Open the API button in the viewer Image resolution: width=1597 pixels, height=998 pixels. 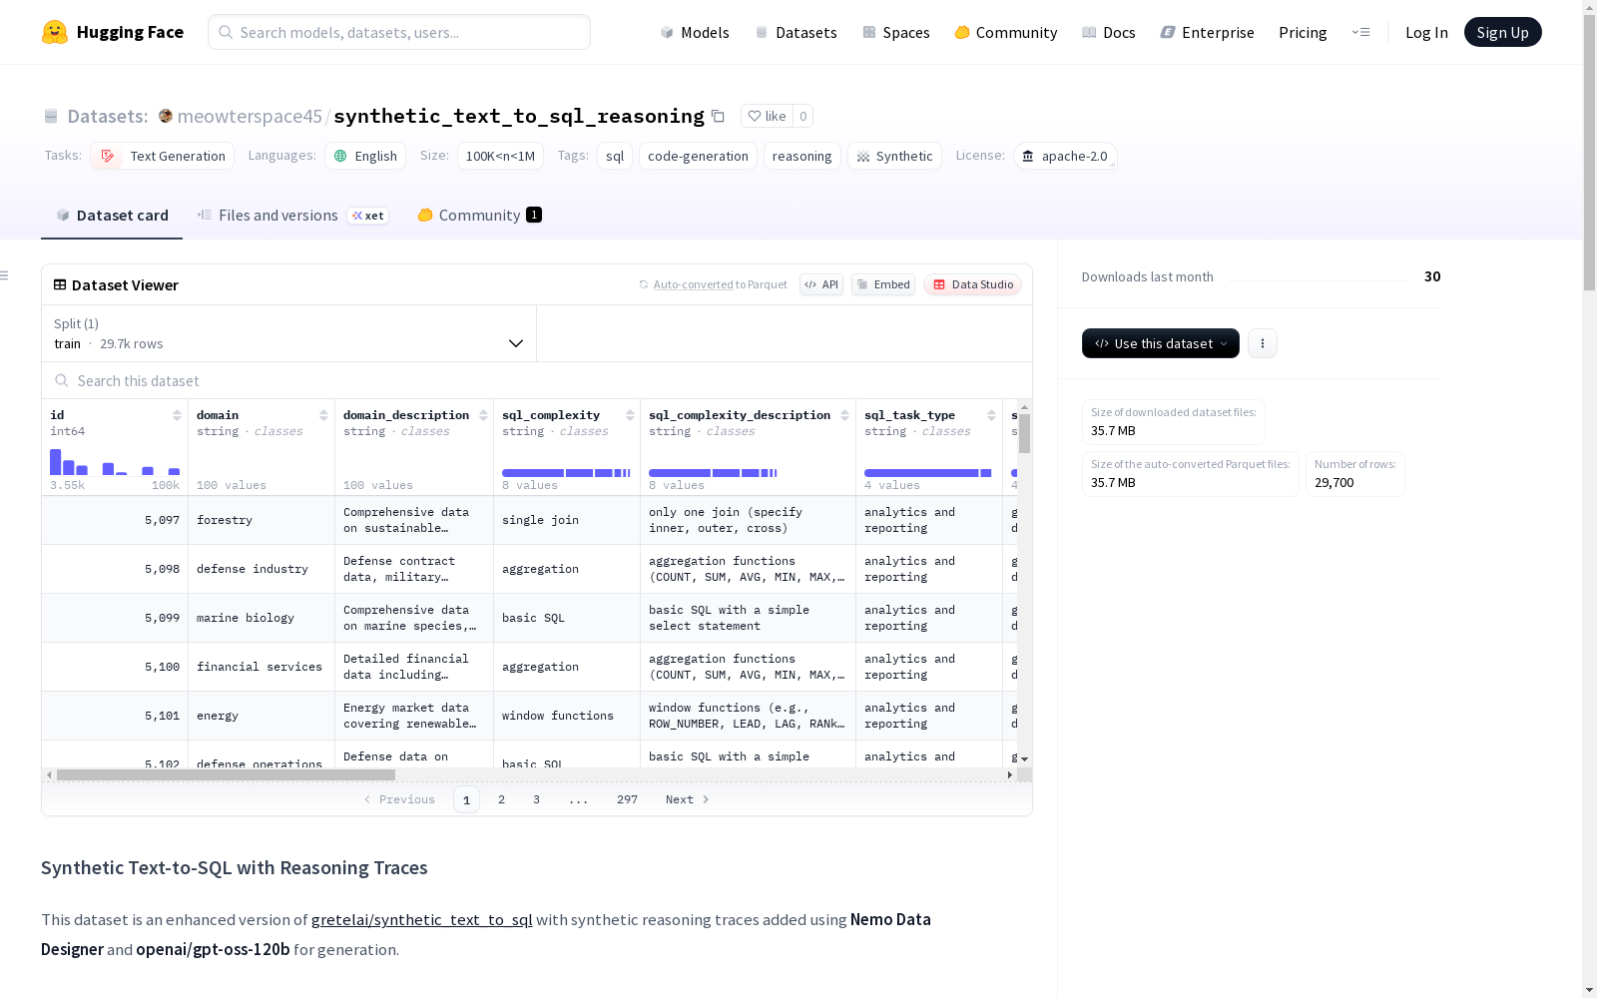click(x=821, y=284)
